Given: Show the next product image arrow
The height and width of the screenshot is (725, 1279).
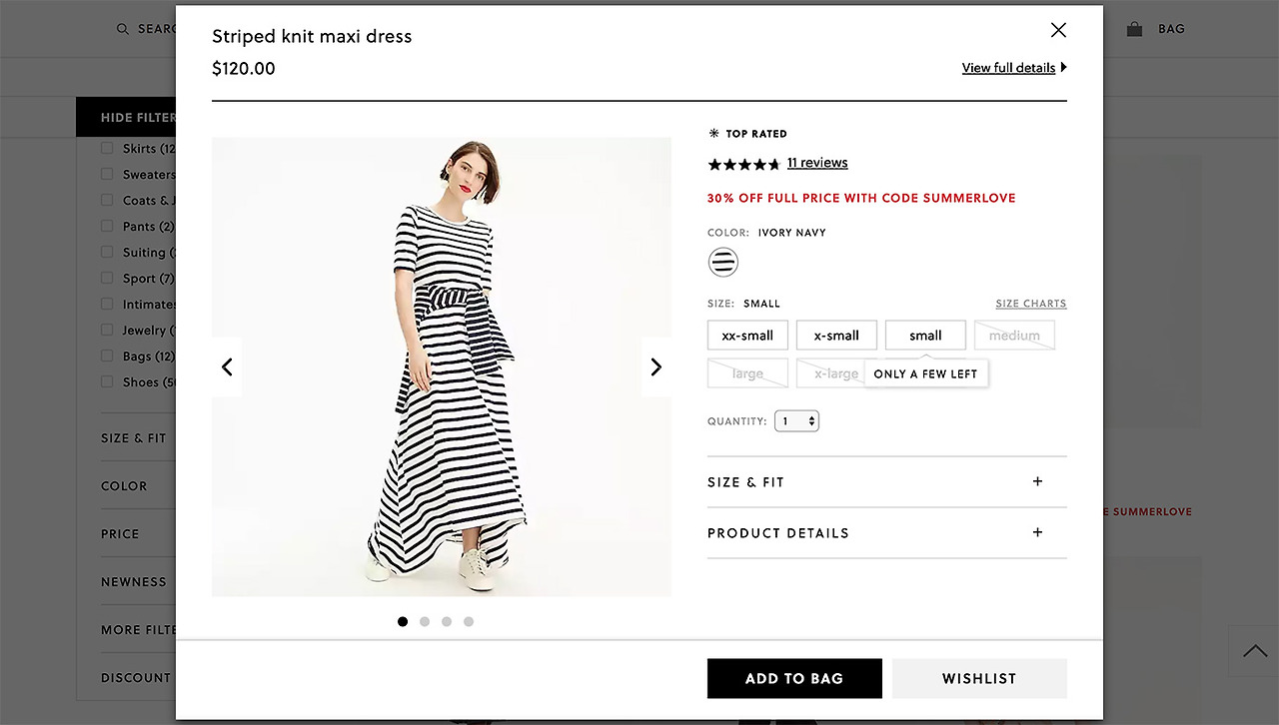Looking at the screenshot, I should tap(655, 367).
